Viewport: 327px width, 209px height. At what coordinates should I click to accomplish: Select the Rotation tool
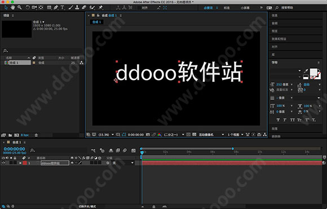[x=28, y=7]
